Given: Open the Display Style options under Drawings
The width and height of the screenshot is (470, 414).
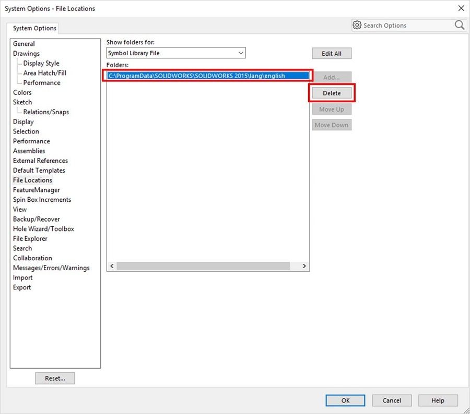Looking at the screenshot, I should 41,63.
